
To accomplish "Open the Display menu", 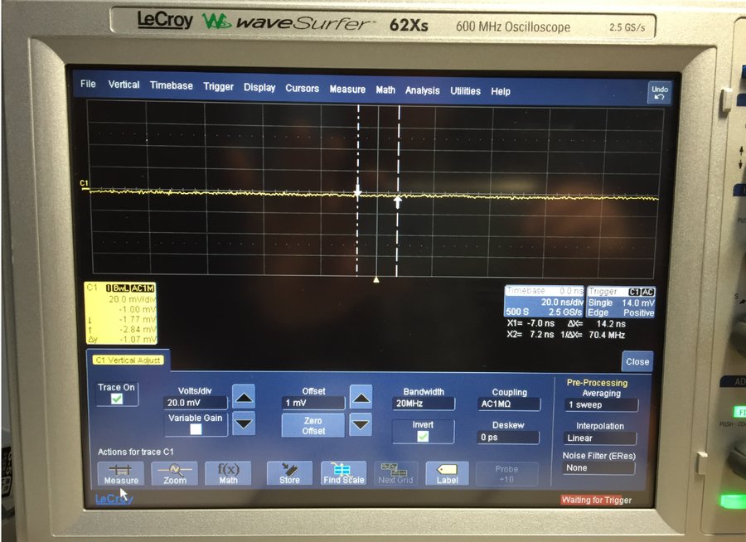I will pyautogui.click(x=259, y=88).
